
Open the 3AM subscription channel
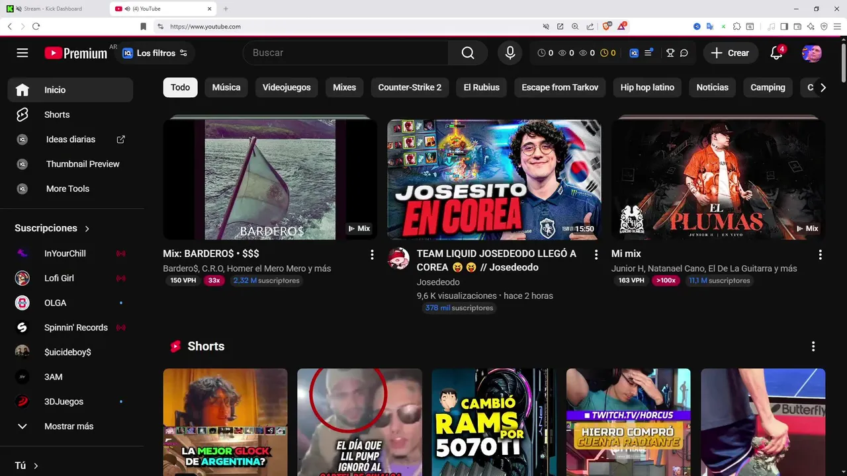coord(70,377)
